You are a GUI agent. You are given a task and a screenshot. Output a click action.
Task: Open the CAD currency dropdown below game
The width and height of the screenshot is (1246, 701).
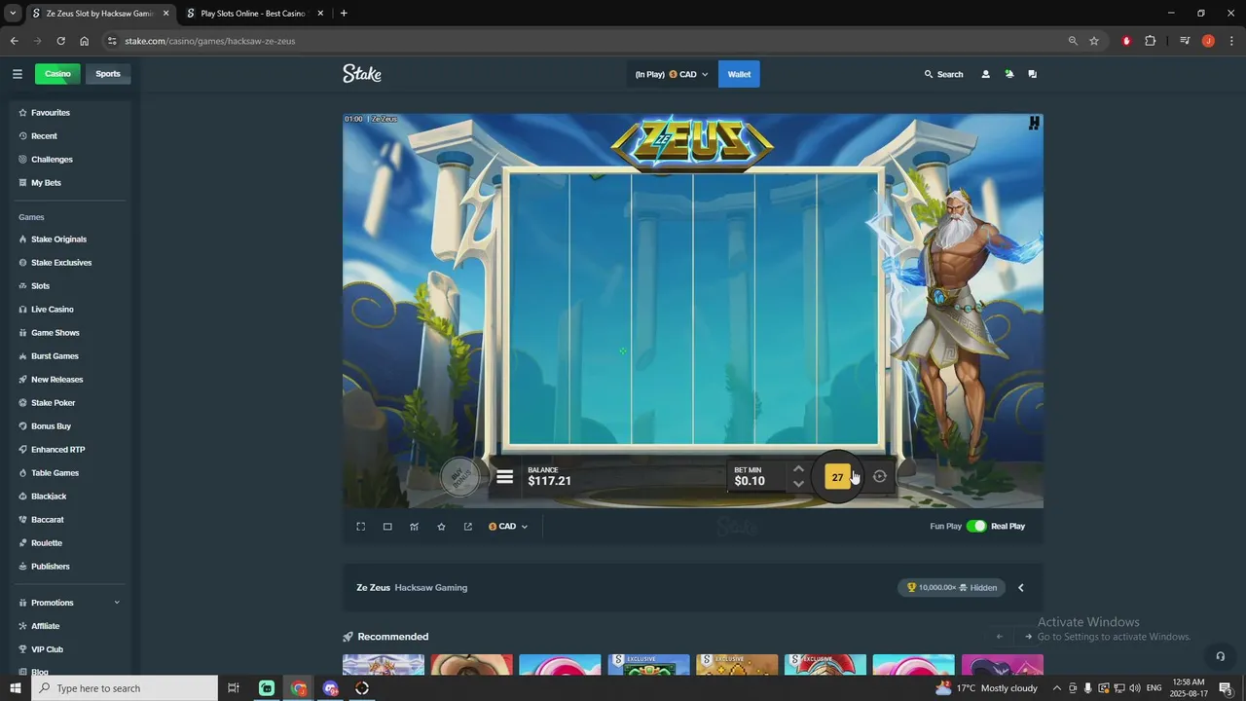[x=508, y=527]
